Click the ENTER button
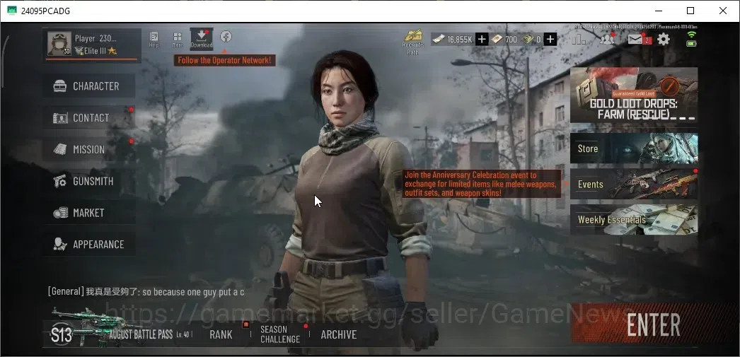Viewport: 740px width, 357px height. (x=654, y=324)
